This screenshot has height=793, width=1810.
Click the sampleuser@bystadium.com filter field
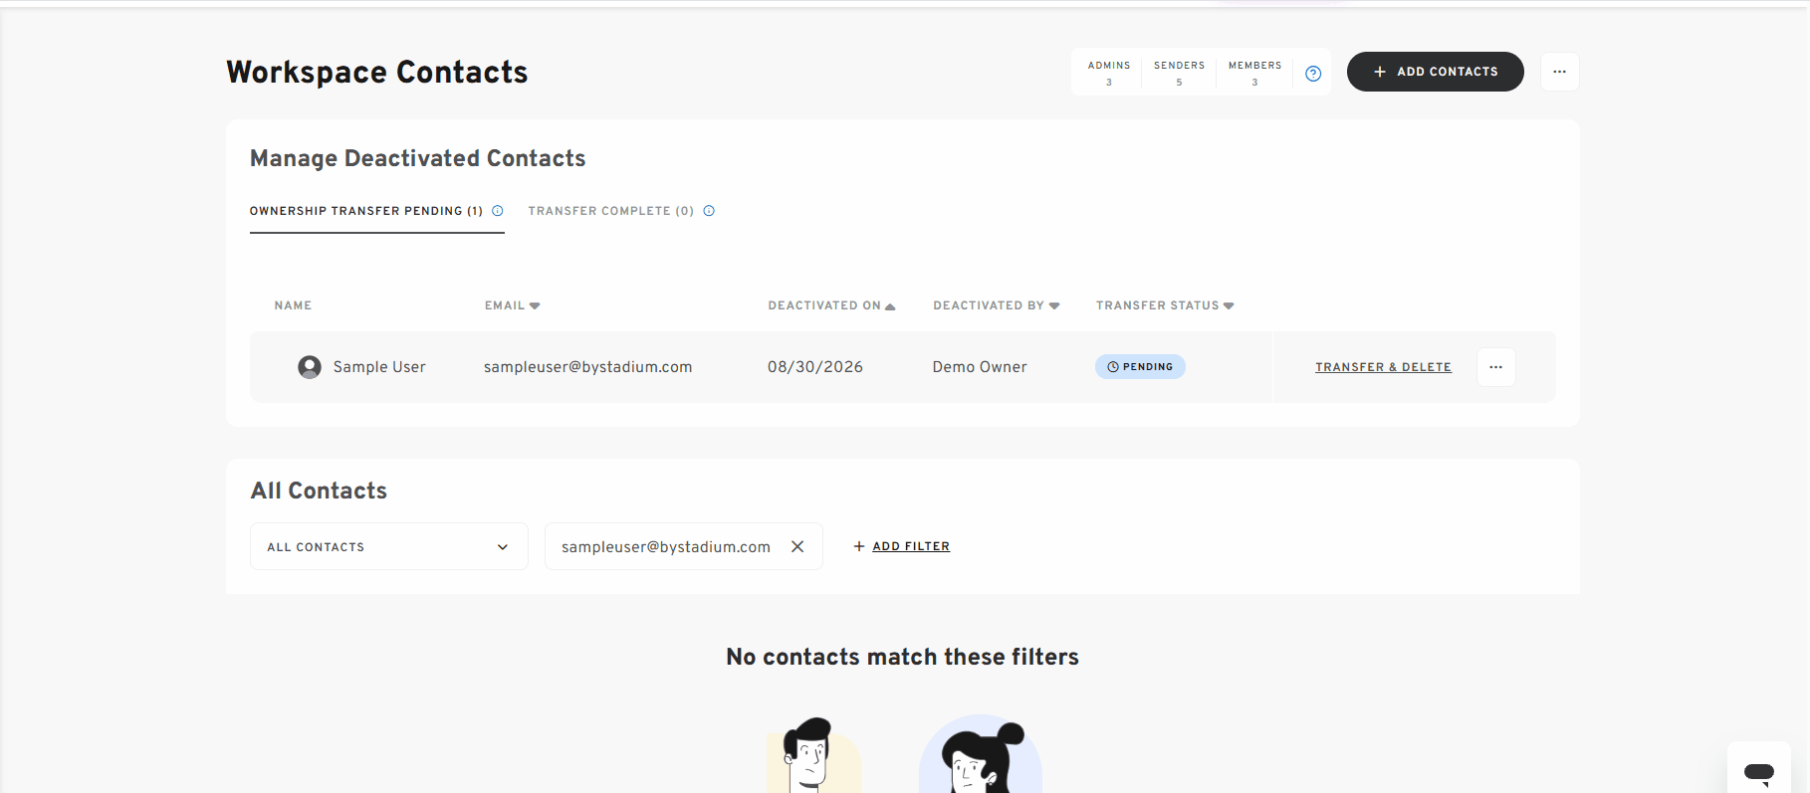pos(684,546)
